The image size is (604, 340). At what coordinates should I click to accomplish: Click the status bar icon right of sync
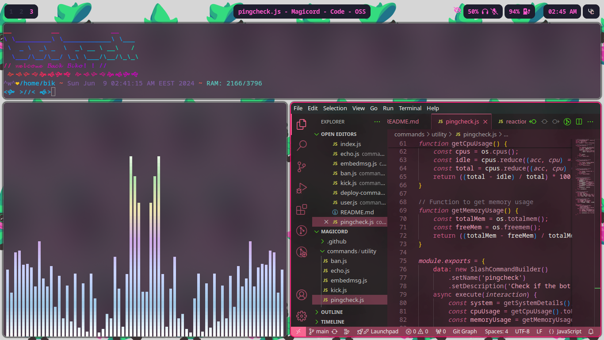coord(347,331)
